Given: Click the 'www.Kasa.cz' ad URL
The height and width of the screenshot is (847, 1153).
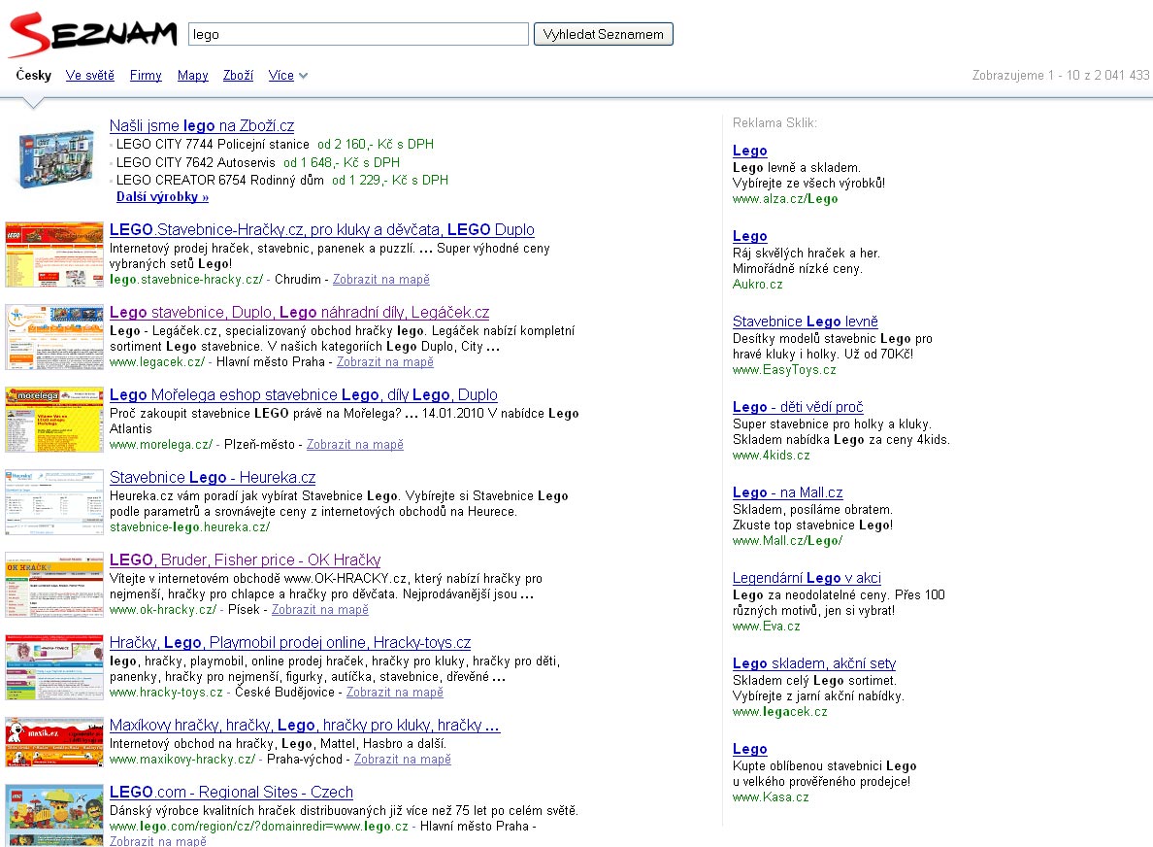Looking at the screenshot, I should point(771,796).
